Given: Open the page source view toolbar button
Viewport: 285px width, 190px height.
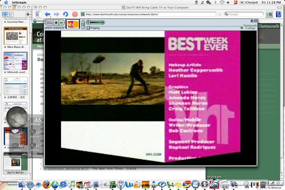Looking at the screenshot, I should tap(269, 14).
